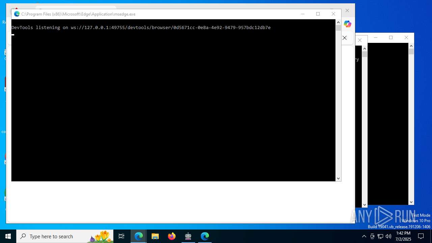This screenshot has height=243, width=432.
Task: Click the middle console's scrollbar down arrow
Action: [364, 205]
